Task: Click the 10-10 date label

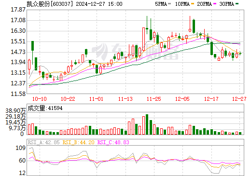Action: tap(40, 99)
